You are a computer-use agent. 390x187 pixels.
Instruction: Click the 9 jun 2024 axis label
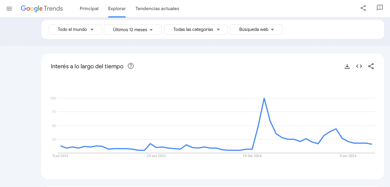pos(348,156)
